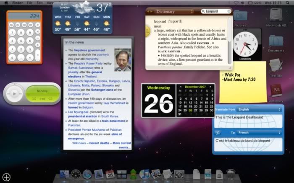
Task: Click the volume icon in menu bar
Action: coord(242,3)
